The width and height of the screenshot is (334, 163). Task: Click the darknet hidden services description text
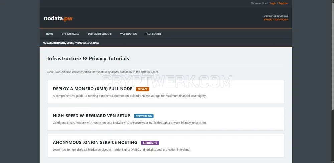tap(122, 150)
